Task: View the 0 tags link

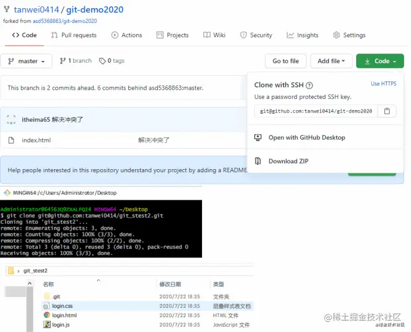Action: pyautogui.click(x=112, y=61)
